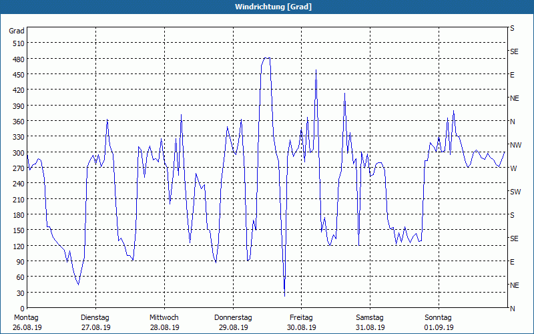Click the "Mittwoch" day label
The height and width of the screenshot is (334, 534).
(x=164, y=318)
